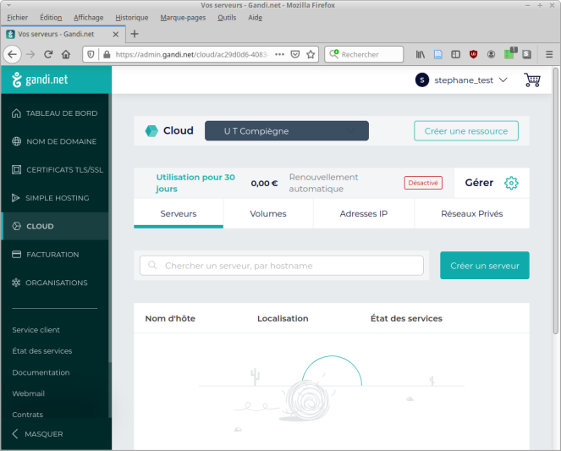Open the Firefox hamburger menu
Screen dimensions: 561x451
coord(549,54)
